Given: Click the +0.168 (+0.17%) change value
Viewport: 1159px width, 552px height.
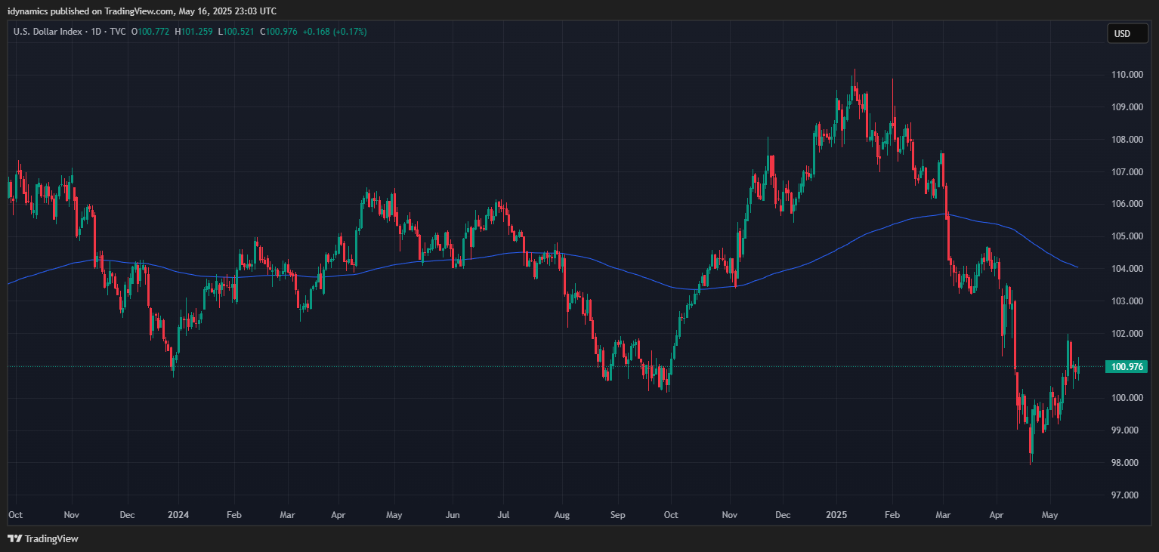Looking at the screenshot, I should 335,32.
